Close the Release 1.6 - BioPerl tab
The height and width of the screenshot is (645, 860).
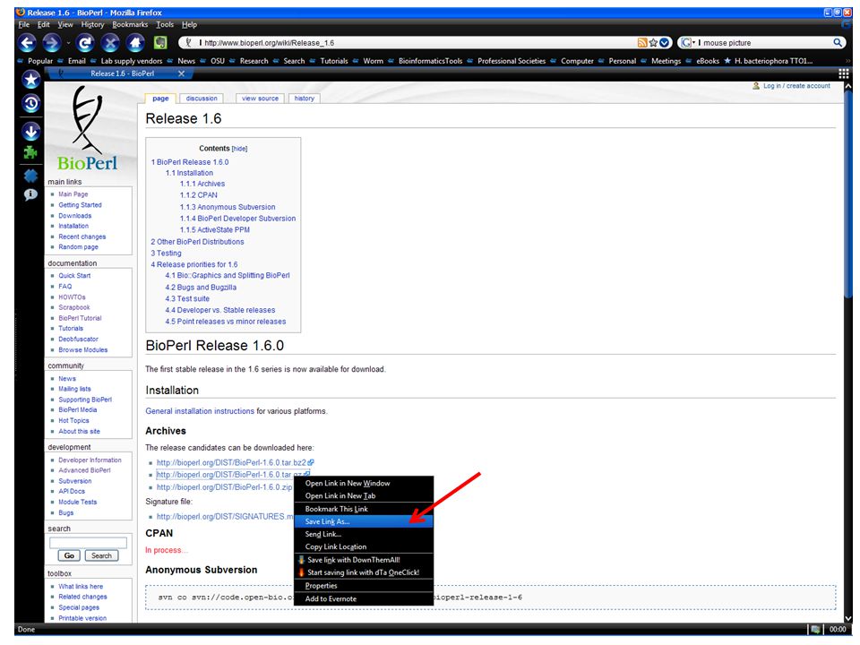click(x=182, y=73)
